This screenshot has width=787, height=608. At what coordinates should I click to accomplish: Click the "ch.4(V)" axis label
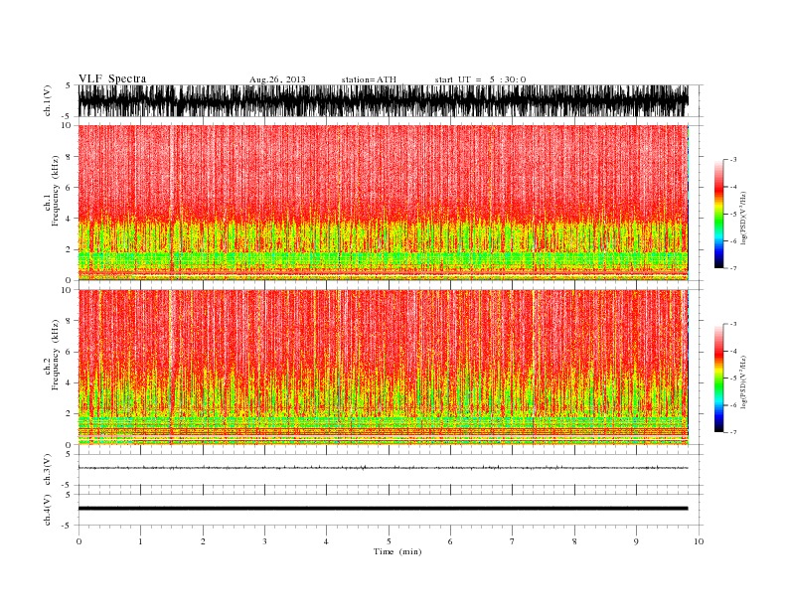tap(47, 511)
